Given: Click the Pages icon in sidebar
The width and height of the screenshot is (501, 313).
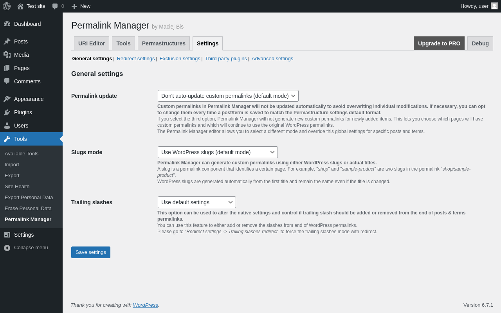Looking at the screenshot, I should pyautogui.click(x=7, y=68).
